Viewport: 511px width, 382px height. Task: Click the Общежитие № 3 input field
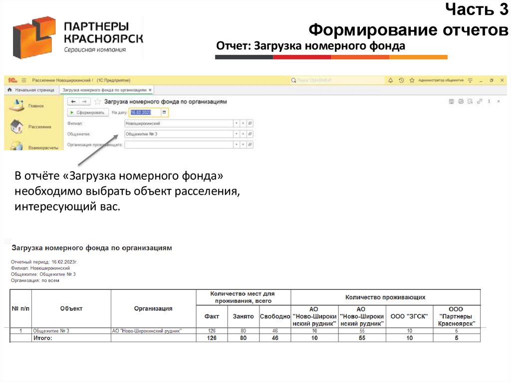[179, 134]
